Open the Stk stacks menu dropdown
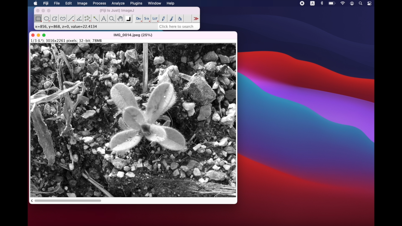The width and height of the screenshot is (402, 226). pos(147,19)
